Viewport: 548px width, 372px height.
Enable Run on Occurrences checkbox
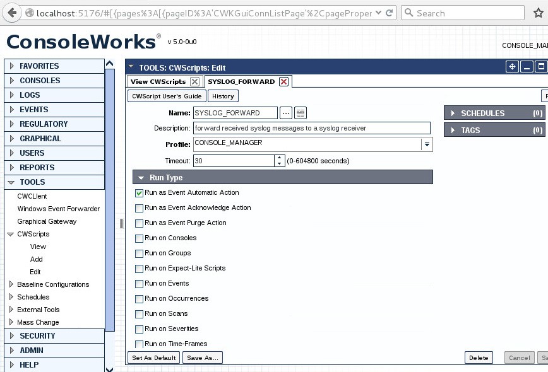coord(139,299)
